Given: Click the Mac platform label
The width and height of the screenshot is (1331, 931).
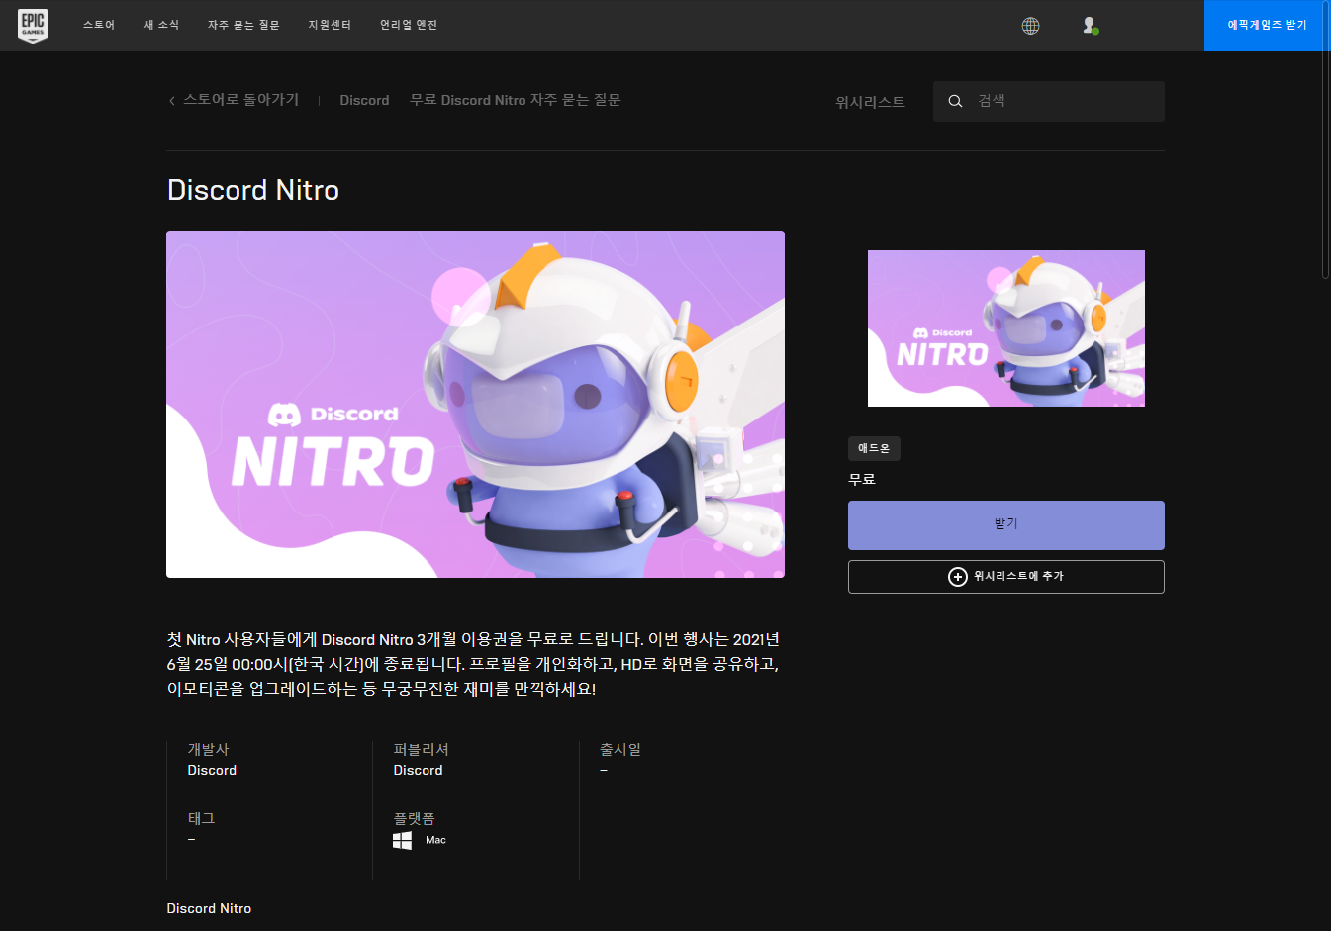Looking at the screenshot, I should 435,840.
